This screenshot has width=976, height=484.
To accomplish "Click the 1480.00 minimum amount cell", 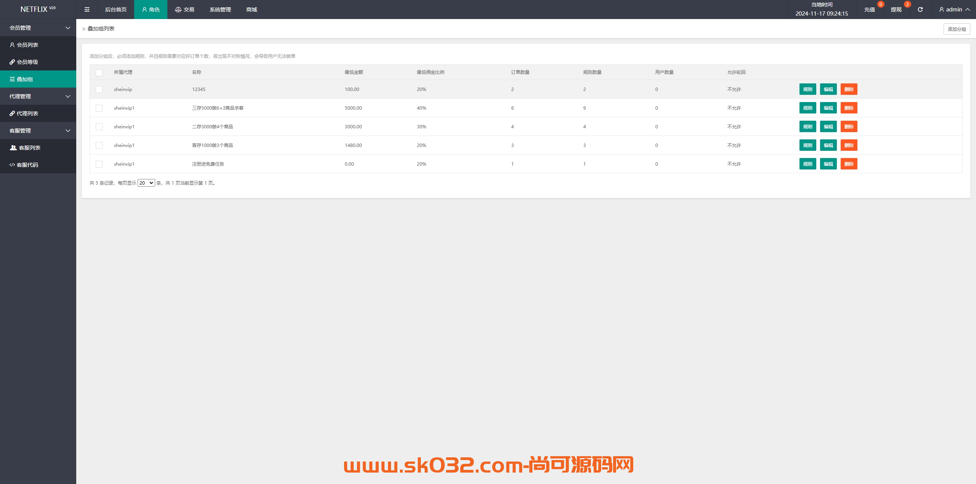I will click(353, 145).
